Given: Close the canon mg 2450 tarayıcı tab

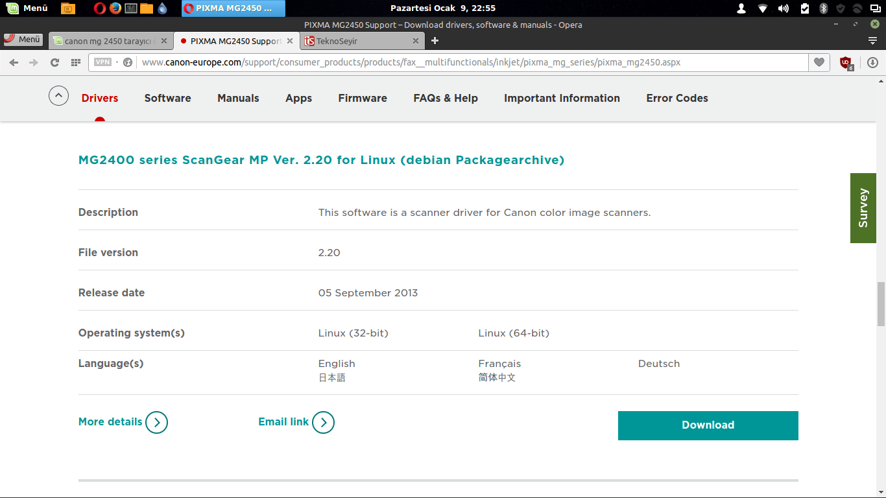Looking at the screenshot, I should coord(164,41).
